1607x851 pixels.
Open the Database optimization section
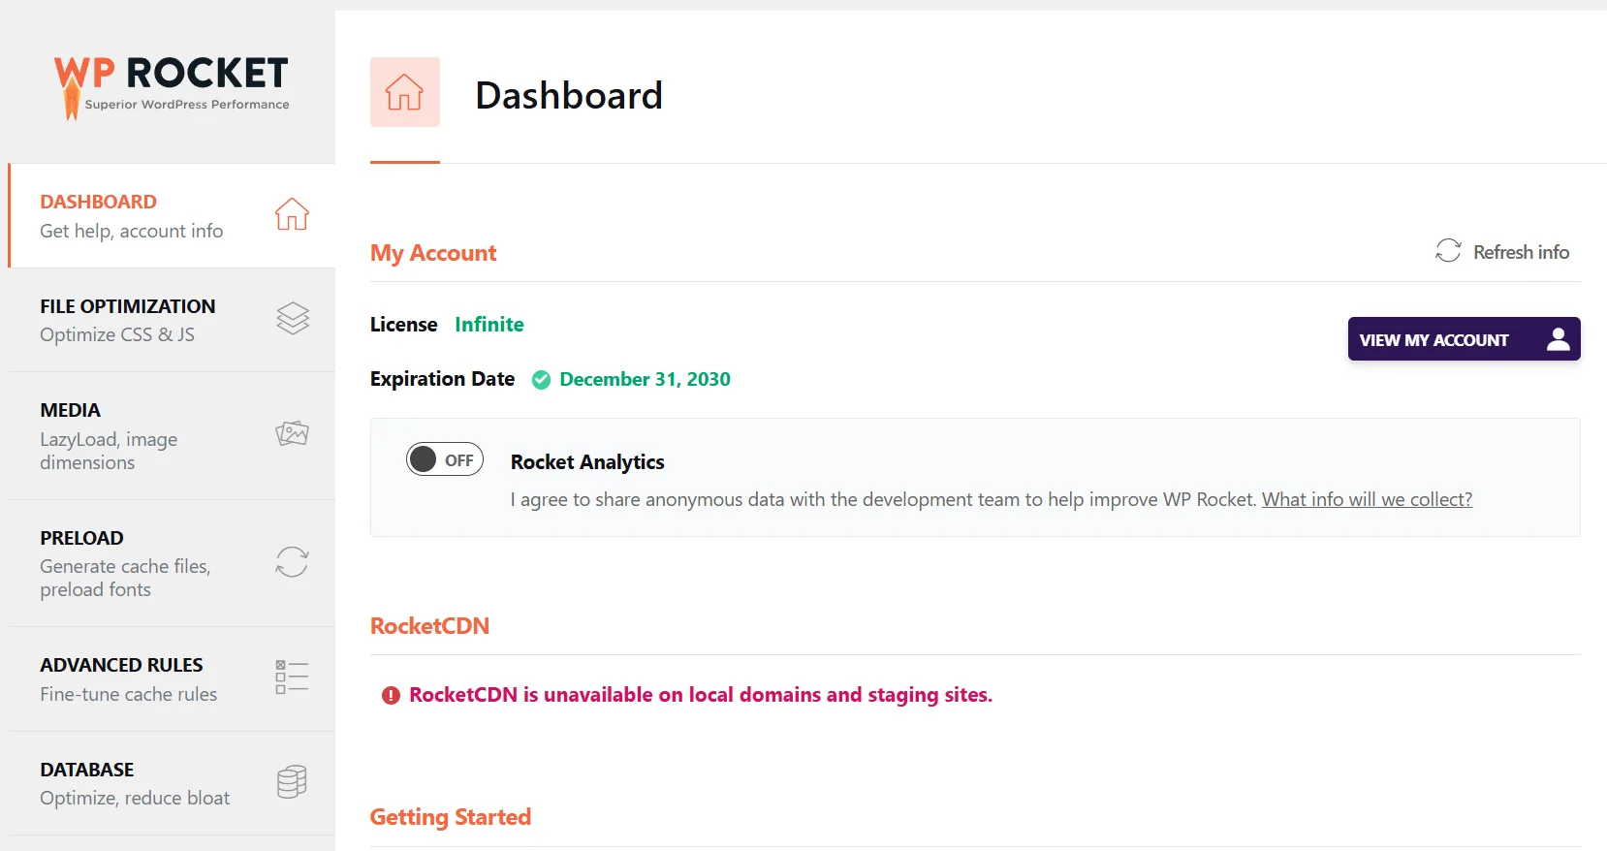click(x=172, y=783)
